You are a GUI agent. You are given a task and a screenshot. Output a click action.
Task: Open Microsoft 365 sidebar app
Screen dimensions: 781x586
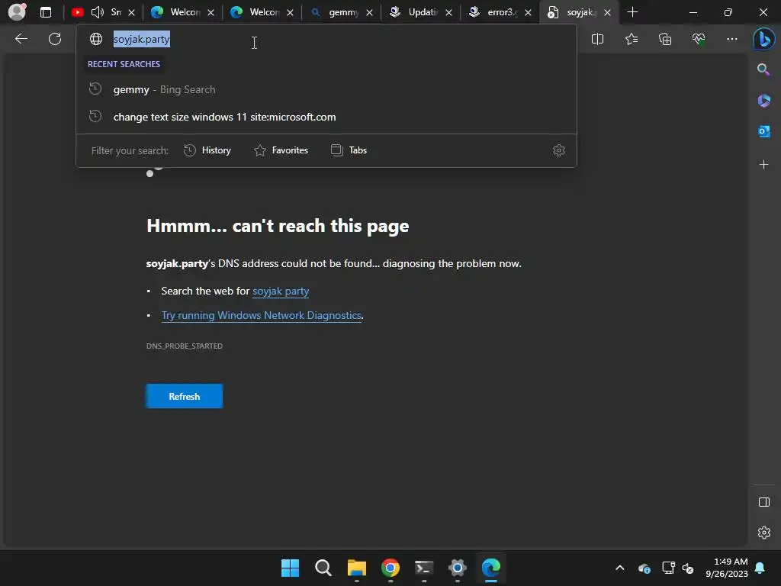pyautogui.click(x=763, y=101)
